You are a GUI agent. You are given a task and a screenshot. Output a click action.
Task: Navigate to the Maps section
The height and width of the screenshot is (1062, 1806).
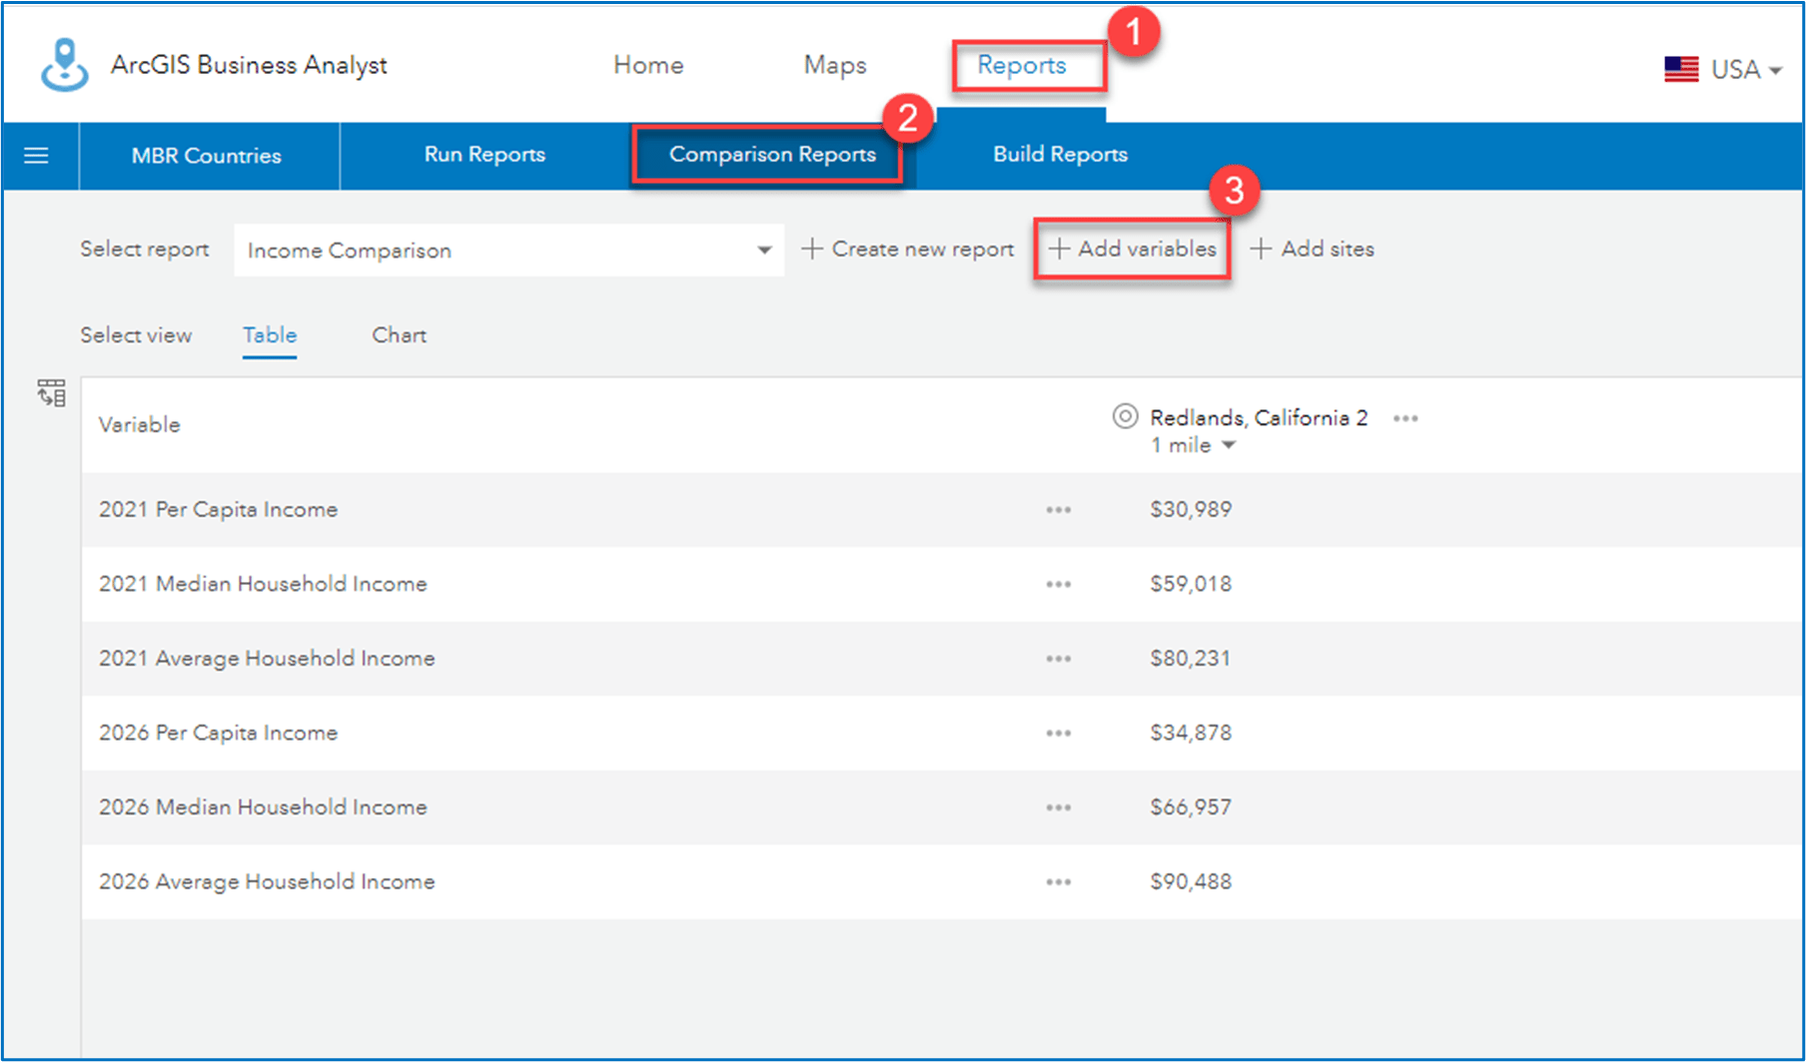(834, 65)
